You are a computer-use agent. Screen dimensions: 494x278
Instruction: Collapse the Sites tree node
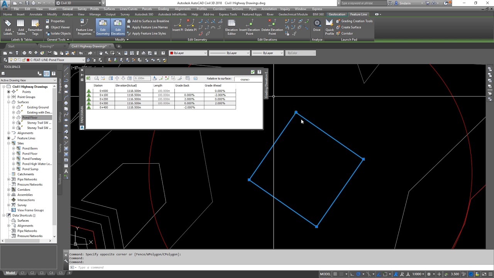(x=8, y=143)
